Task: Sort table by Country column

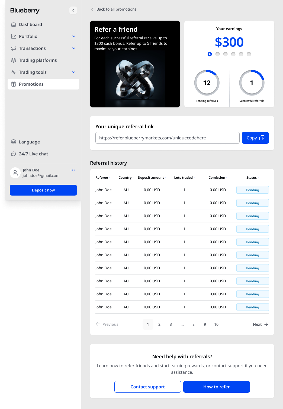Action: pyautogui.click(x=126, y=178)
